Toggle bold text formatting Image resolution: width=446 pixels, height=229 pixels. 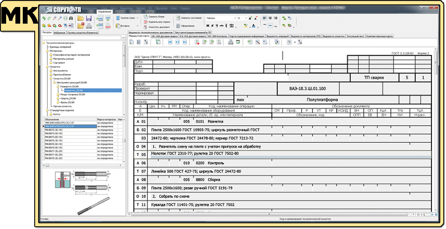[x=208, y=25]
